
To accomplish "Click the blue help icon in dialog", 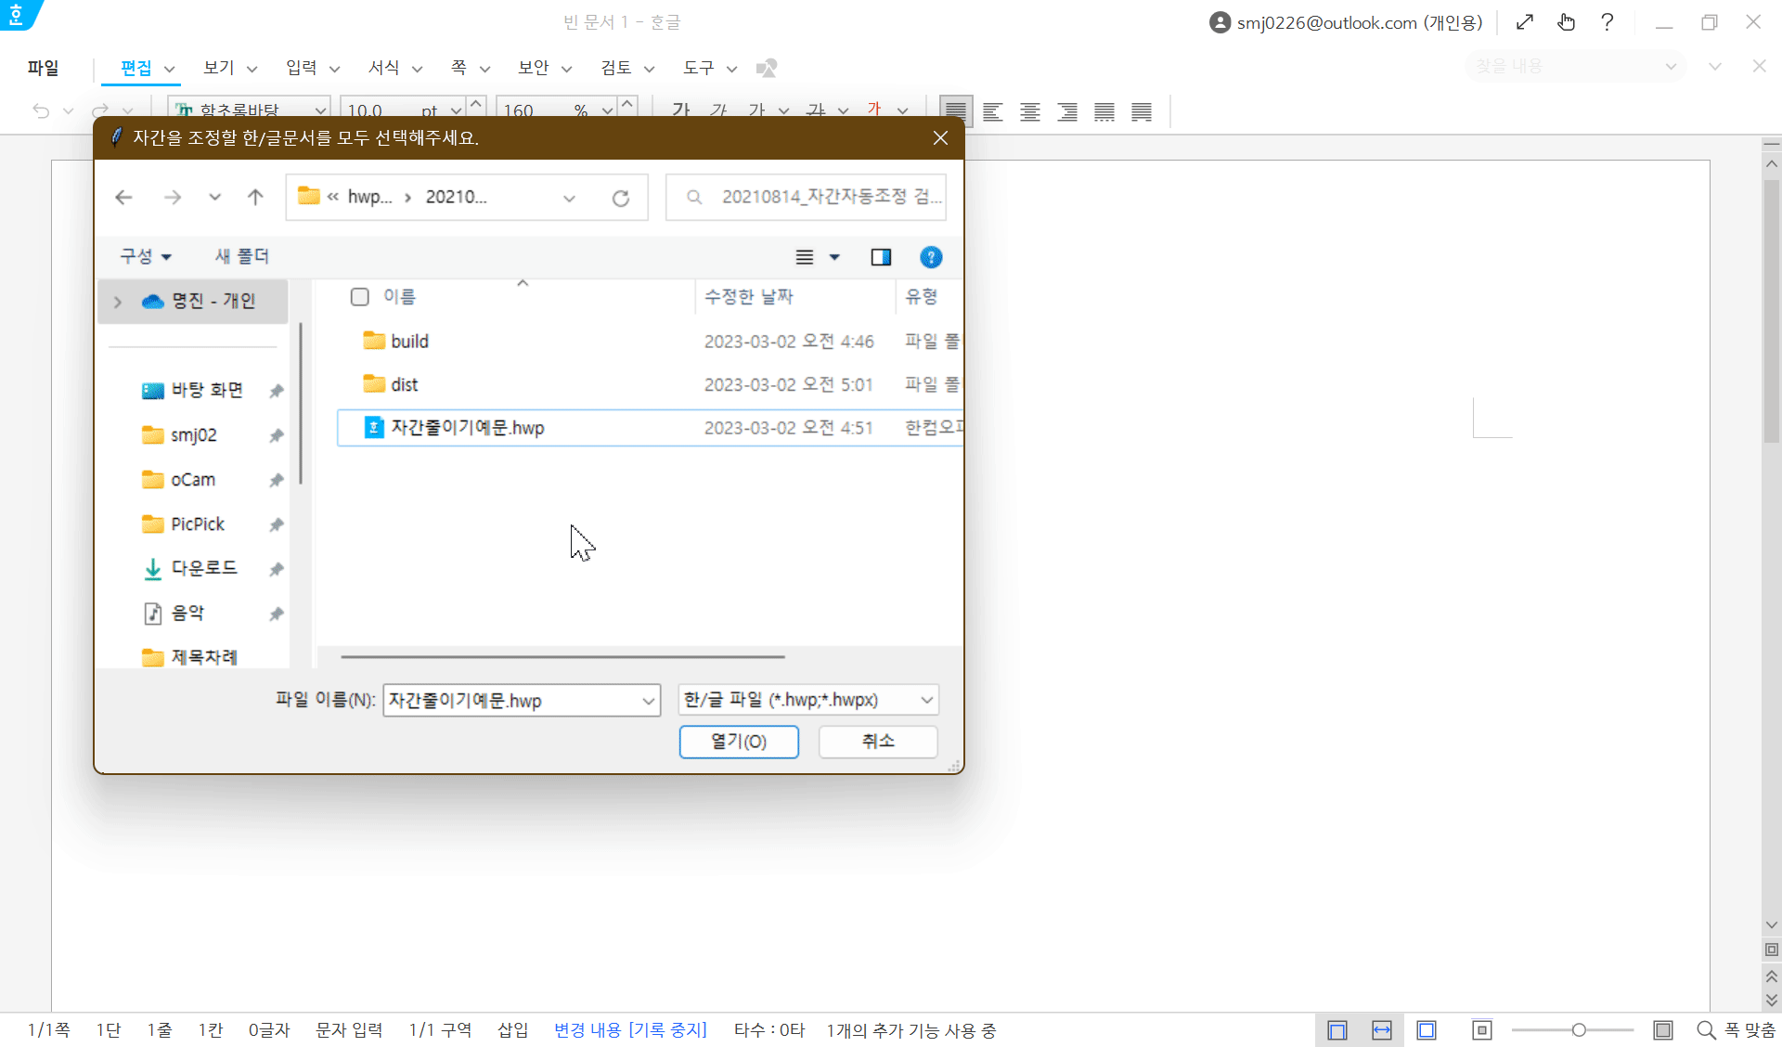I will (x=930, y=257).
